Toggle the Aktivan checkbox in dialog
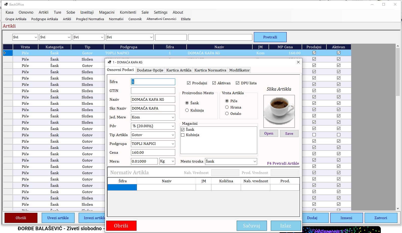Screen dimensions: 402x233 coord(214,83)
